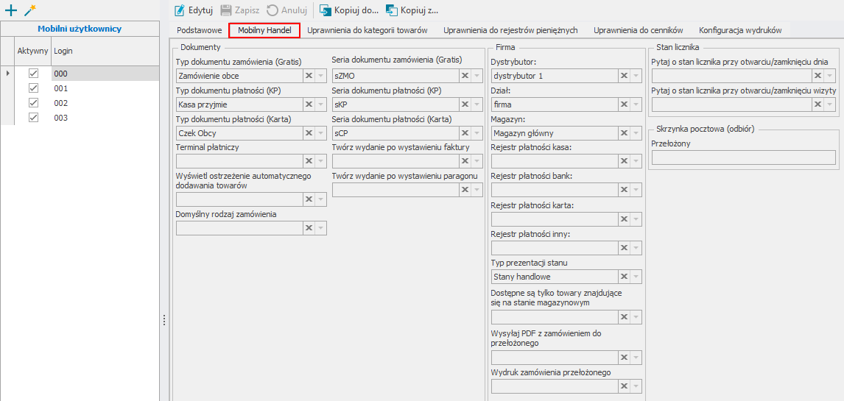Expand the Typ prezentacji stanu dropdown
This screenshot has height=401, width=844.
click(x=636, y=277)
